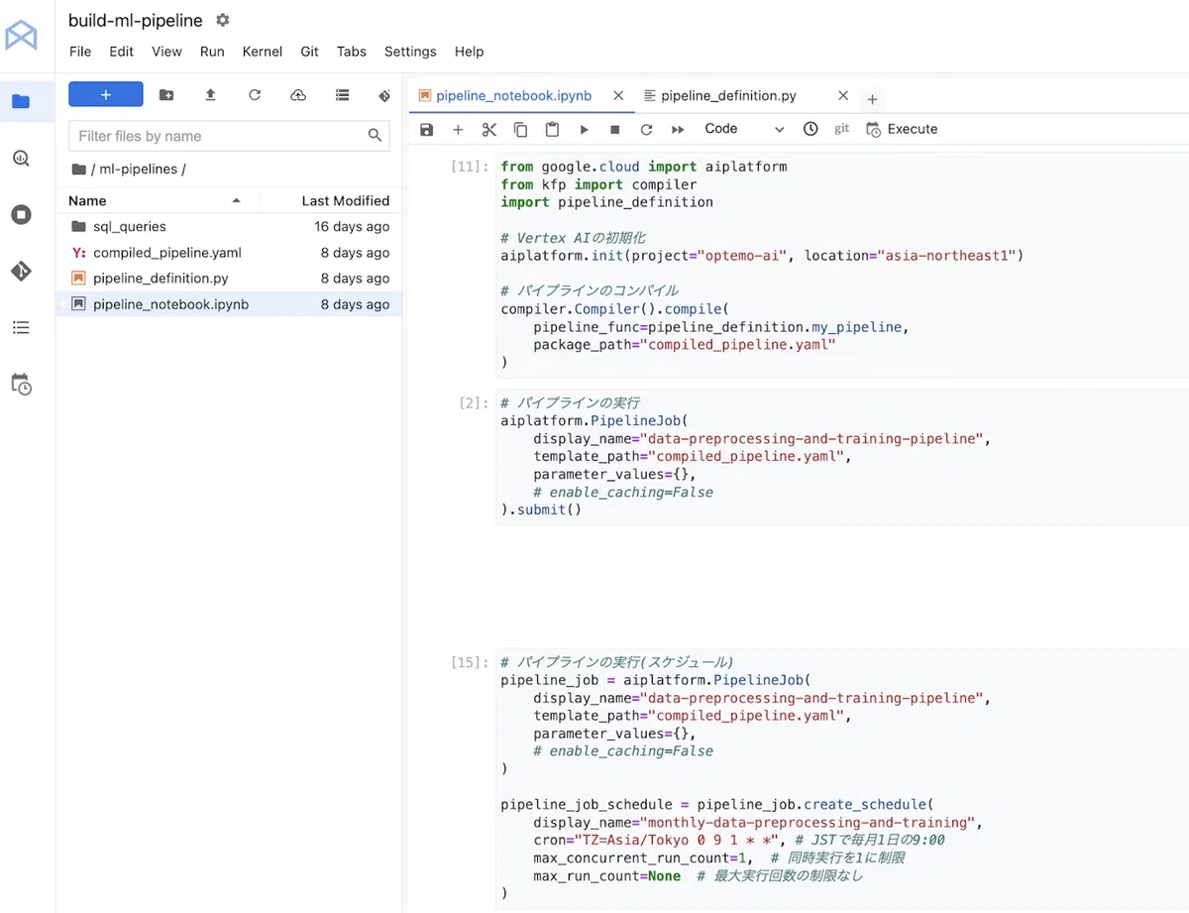This screenshot has height=913, width=1189.
Task: Insert a cell below with plus icon
Action: coord(458,129)
